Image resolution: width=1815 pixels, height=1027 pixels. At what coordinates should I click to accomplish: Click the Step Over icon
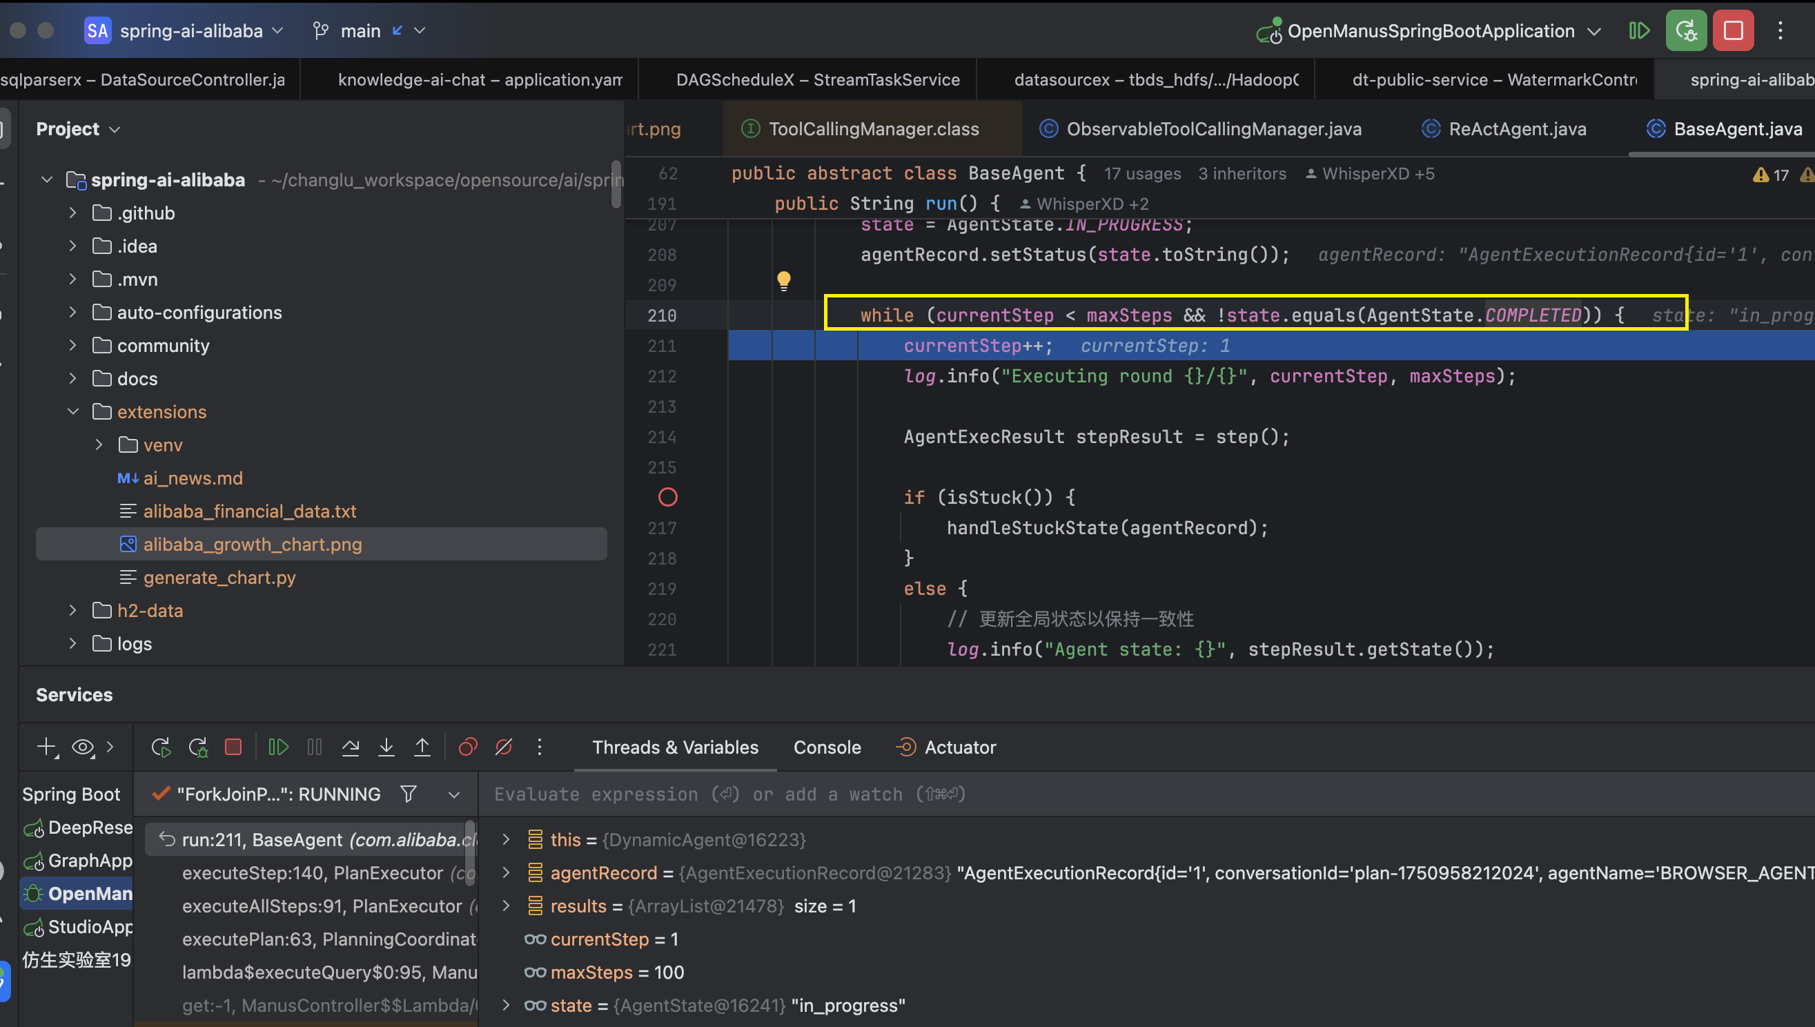point(351,747)
